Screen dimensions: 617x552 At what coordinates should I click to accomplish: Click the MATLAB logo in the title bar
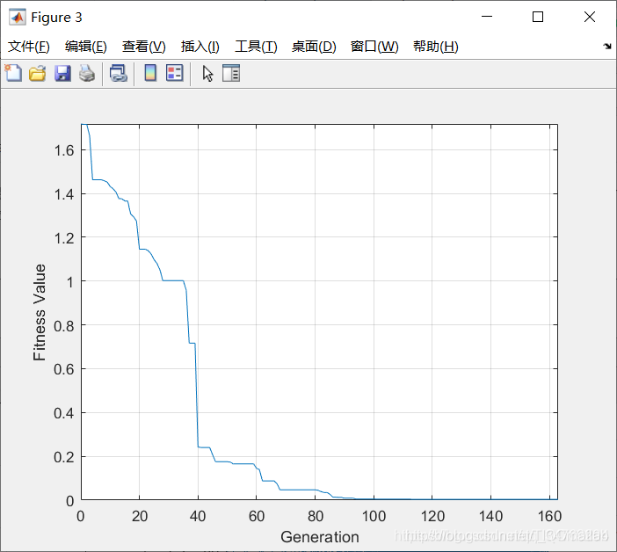[x=18, y=18]
